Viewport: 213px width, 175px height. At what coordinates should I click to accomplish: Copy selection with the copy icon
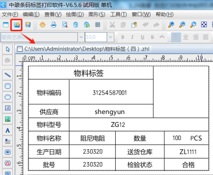123,25
